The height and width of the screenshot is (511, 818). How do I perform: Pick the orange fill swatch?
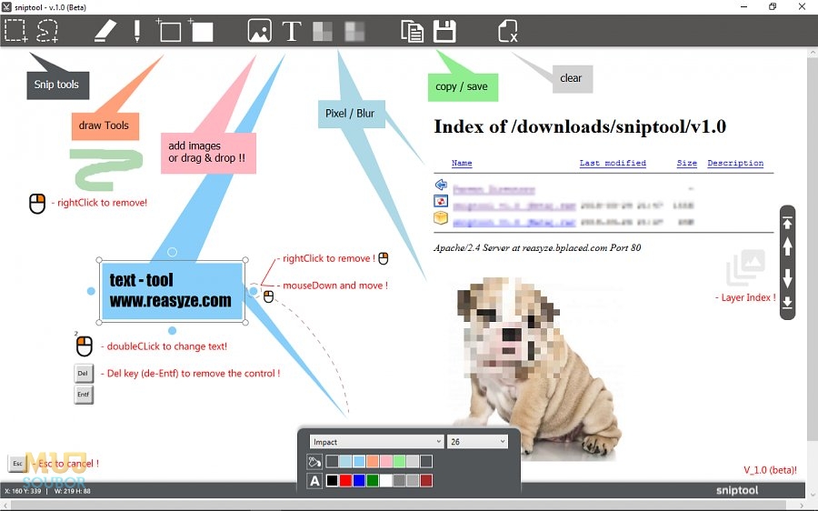pos(373,461)
